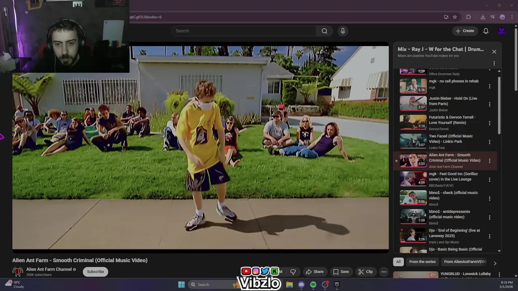
Task: Click the install app icon in address bar
Action: click(x=446, y=17)
